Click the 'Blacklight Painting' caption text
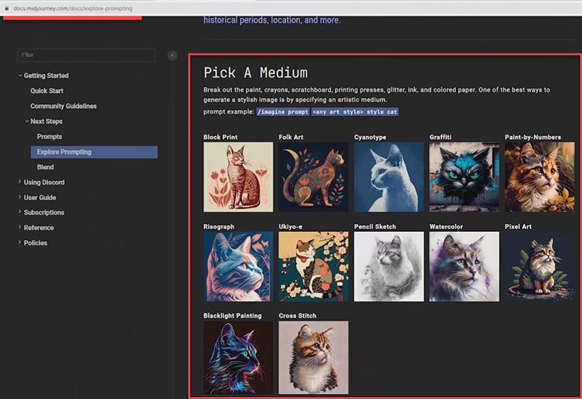Viewport: 582px width, 399px height. (233, 316)
